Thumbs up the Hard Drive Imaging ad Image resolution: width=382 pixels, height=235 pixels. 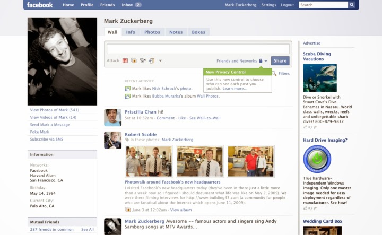[x=305, y=208]
